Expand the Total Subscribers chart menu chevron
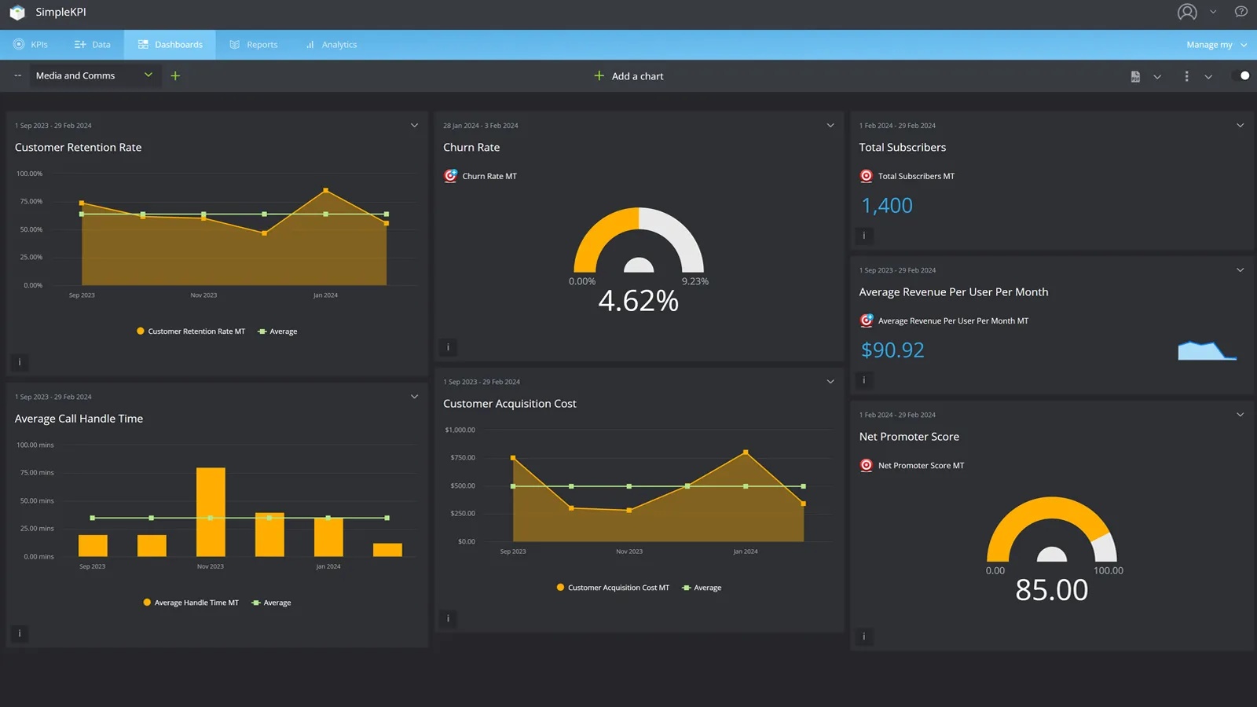 tap(1241, 126)
